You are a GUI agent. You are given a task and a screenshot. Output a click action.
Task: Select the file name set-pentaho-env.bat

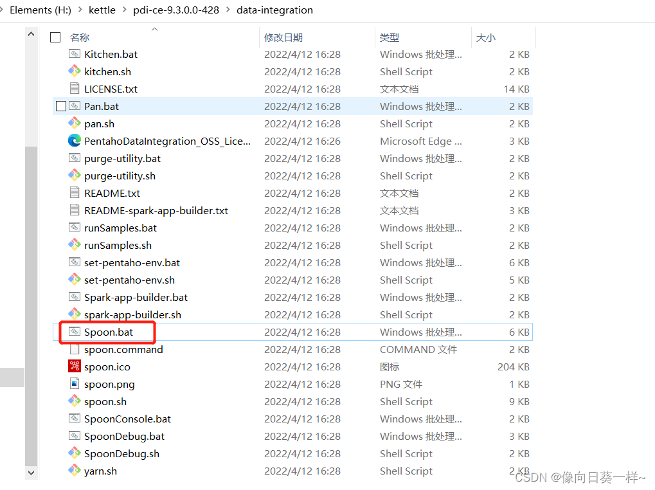[x=132, y=263]
